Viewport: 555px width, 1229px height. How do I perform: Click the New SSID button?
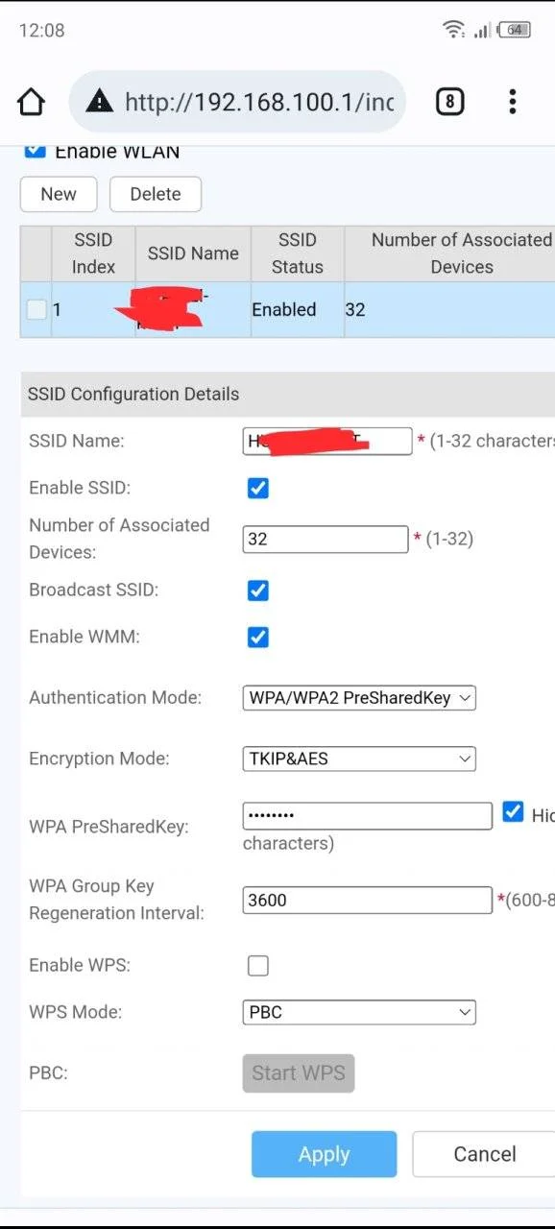pyautogui.click(x=59, y=194)
